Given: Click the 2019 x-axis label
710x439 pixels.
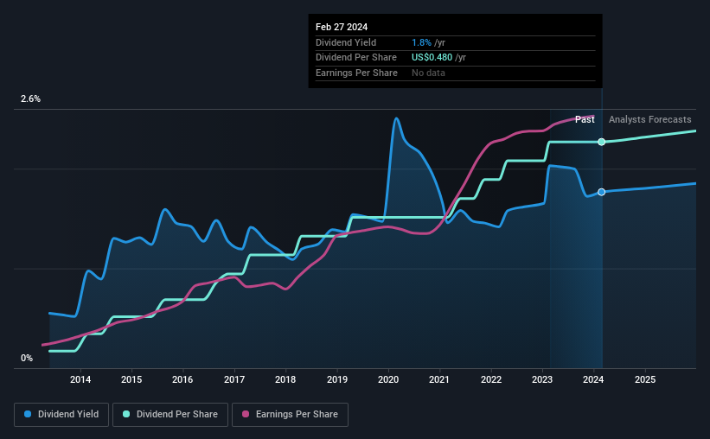Looking at the screenshot, I should 337,379.
